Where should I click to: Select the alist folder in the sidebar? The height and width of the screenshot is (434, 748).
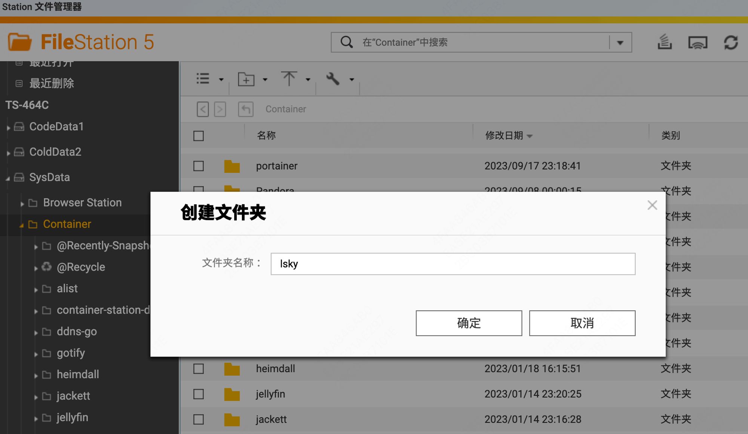pyautogui.click(x=67, y=288)
